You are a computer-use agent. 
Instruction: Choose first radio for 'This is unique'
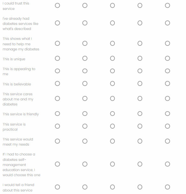[x=57, y=58]
